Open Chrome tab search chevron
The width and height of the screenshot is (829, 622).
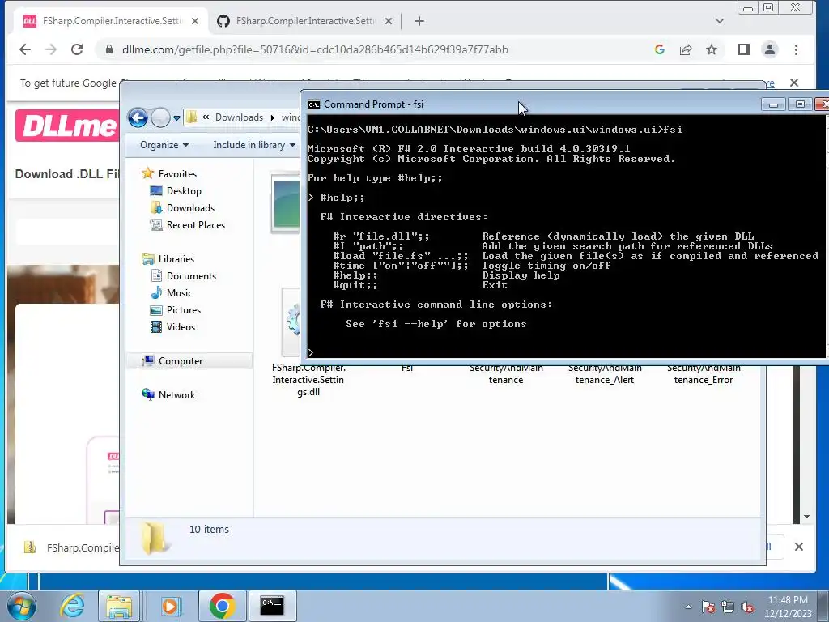point(720,21)
